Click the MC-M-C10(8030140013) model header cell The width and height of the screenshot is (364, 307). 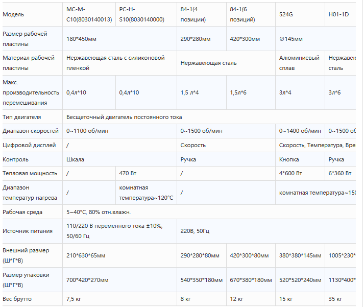(89, 14)
